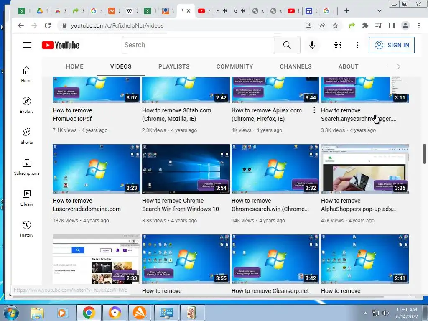This screenshot has width=428, height=321.
Task: Click Chrome Search Win video thumbnail
Action: pyautogui.click(x=186, y=169)
